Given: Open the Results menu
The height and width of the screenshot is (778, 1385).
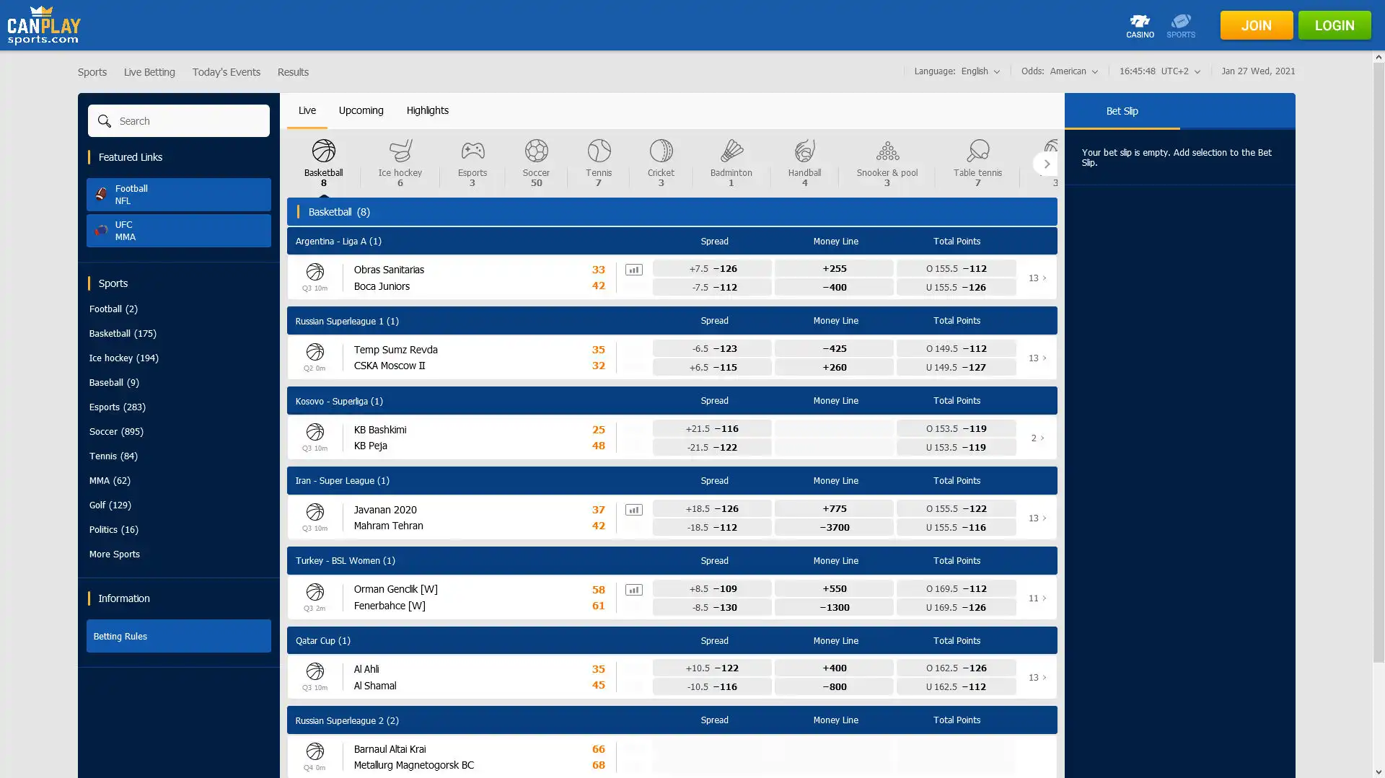Looking at the screenshot, I should (x=293, y=72).
